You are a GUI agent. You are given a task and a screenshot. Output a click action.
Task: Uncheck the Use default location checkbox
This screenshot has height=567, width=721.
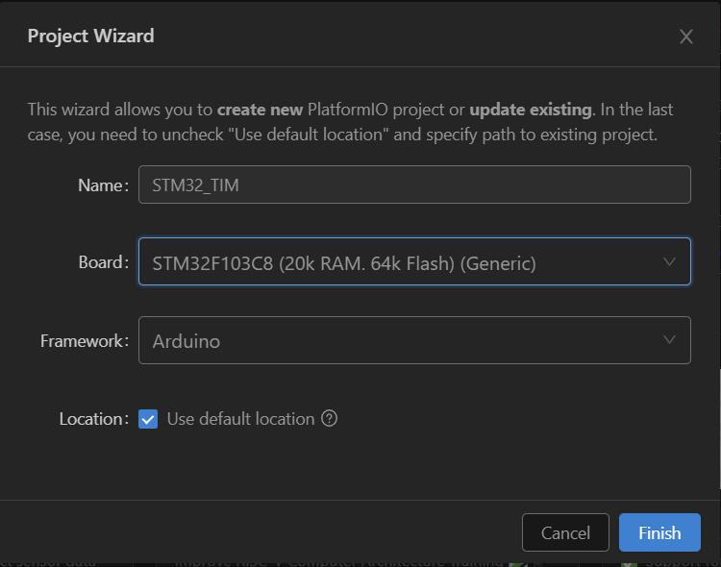[148, 419]
